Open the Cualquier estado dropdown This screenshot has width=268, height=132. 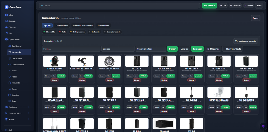tap(151, 49)
